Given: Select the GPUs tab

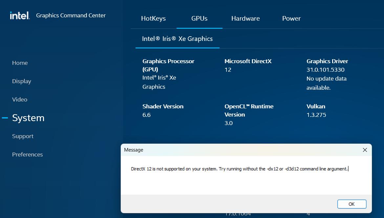Looking at the screenshot, I should (199, 18).
